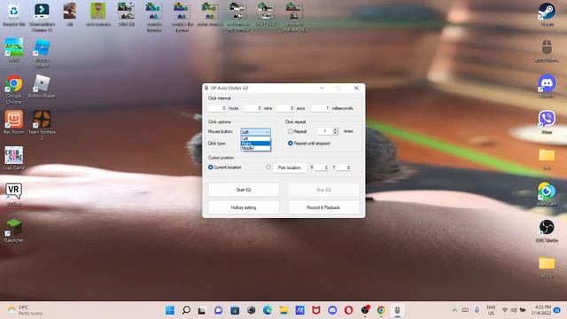Open the VR chat-bubble desktop icon
Image resolution: width=567 pixels, height=319 pixels.
(14, 194)
